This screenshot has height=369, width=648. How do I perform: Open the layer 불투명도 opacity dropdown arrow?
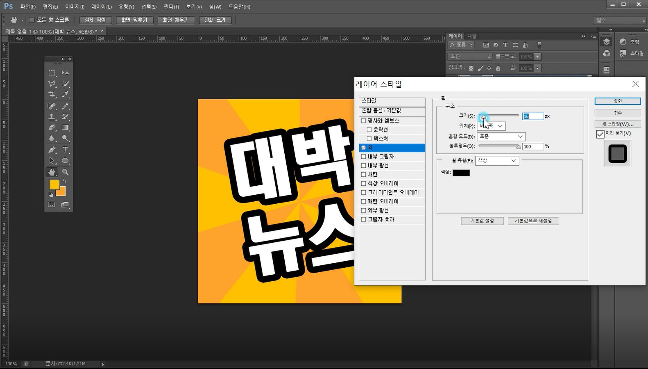point(538,57)
